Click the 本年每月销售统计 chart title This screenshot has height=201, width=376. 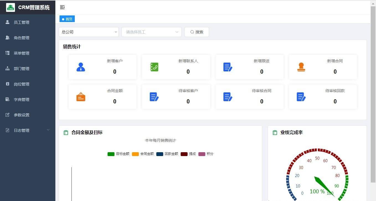click(160, 140)
